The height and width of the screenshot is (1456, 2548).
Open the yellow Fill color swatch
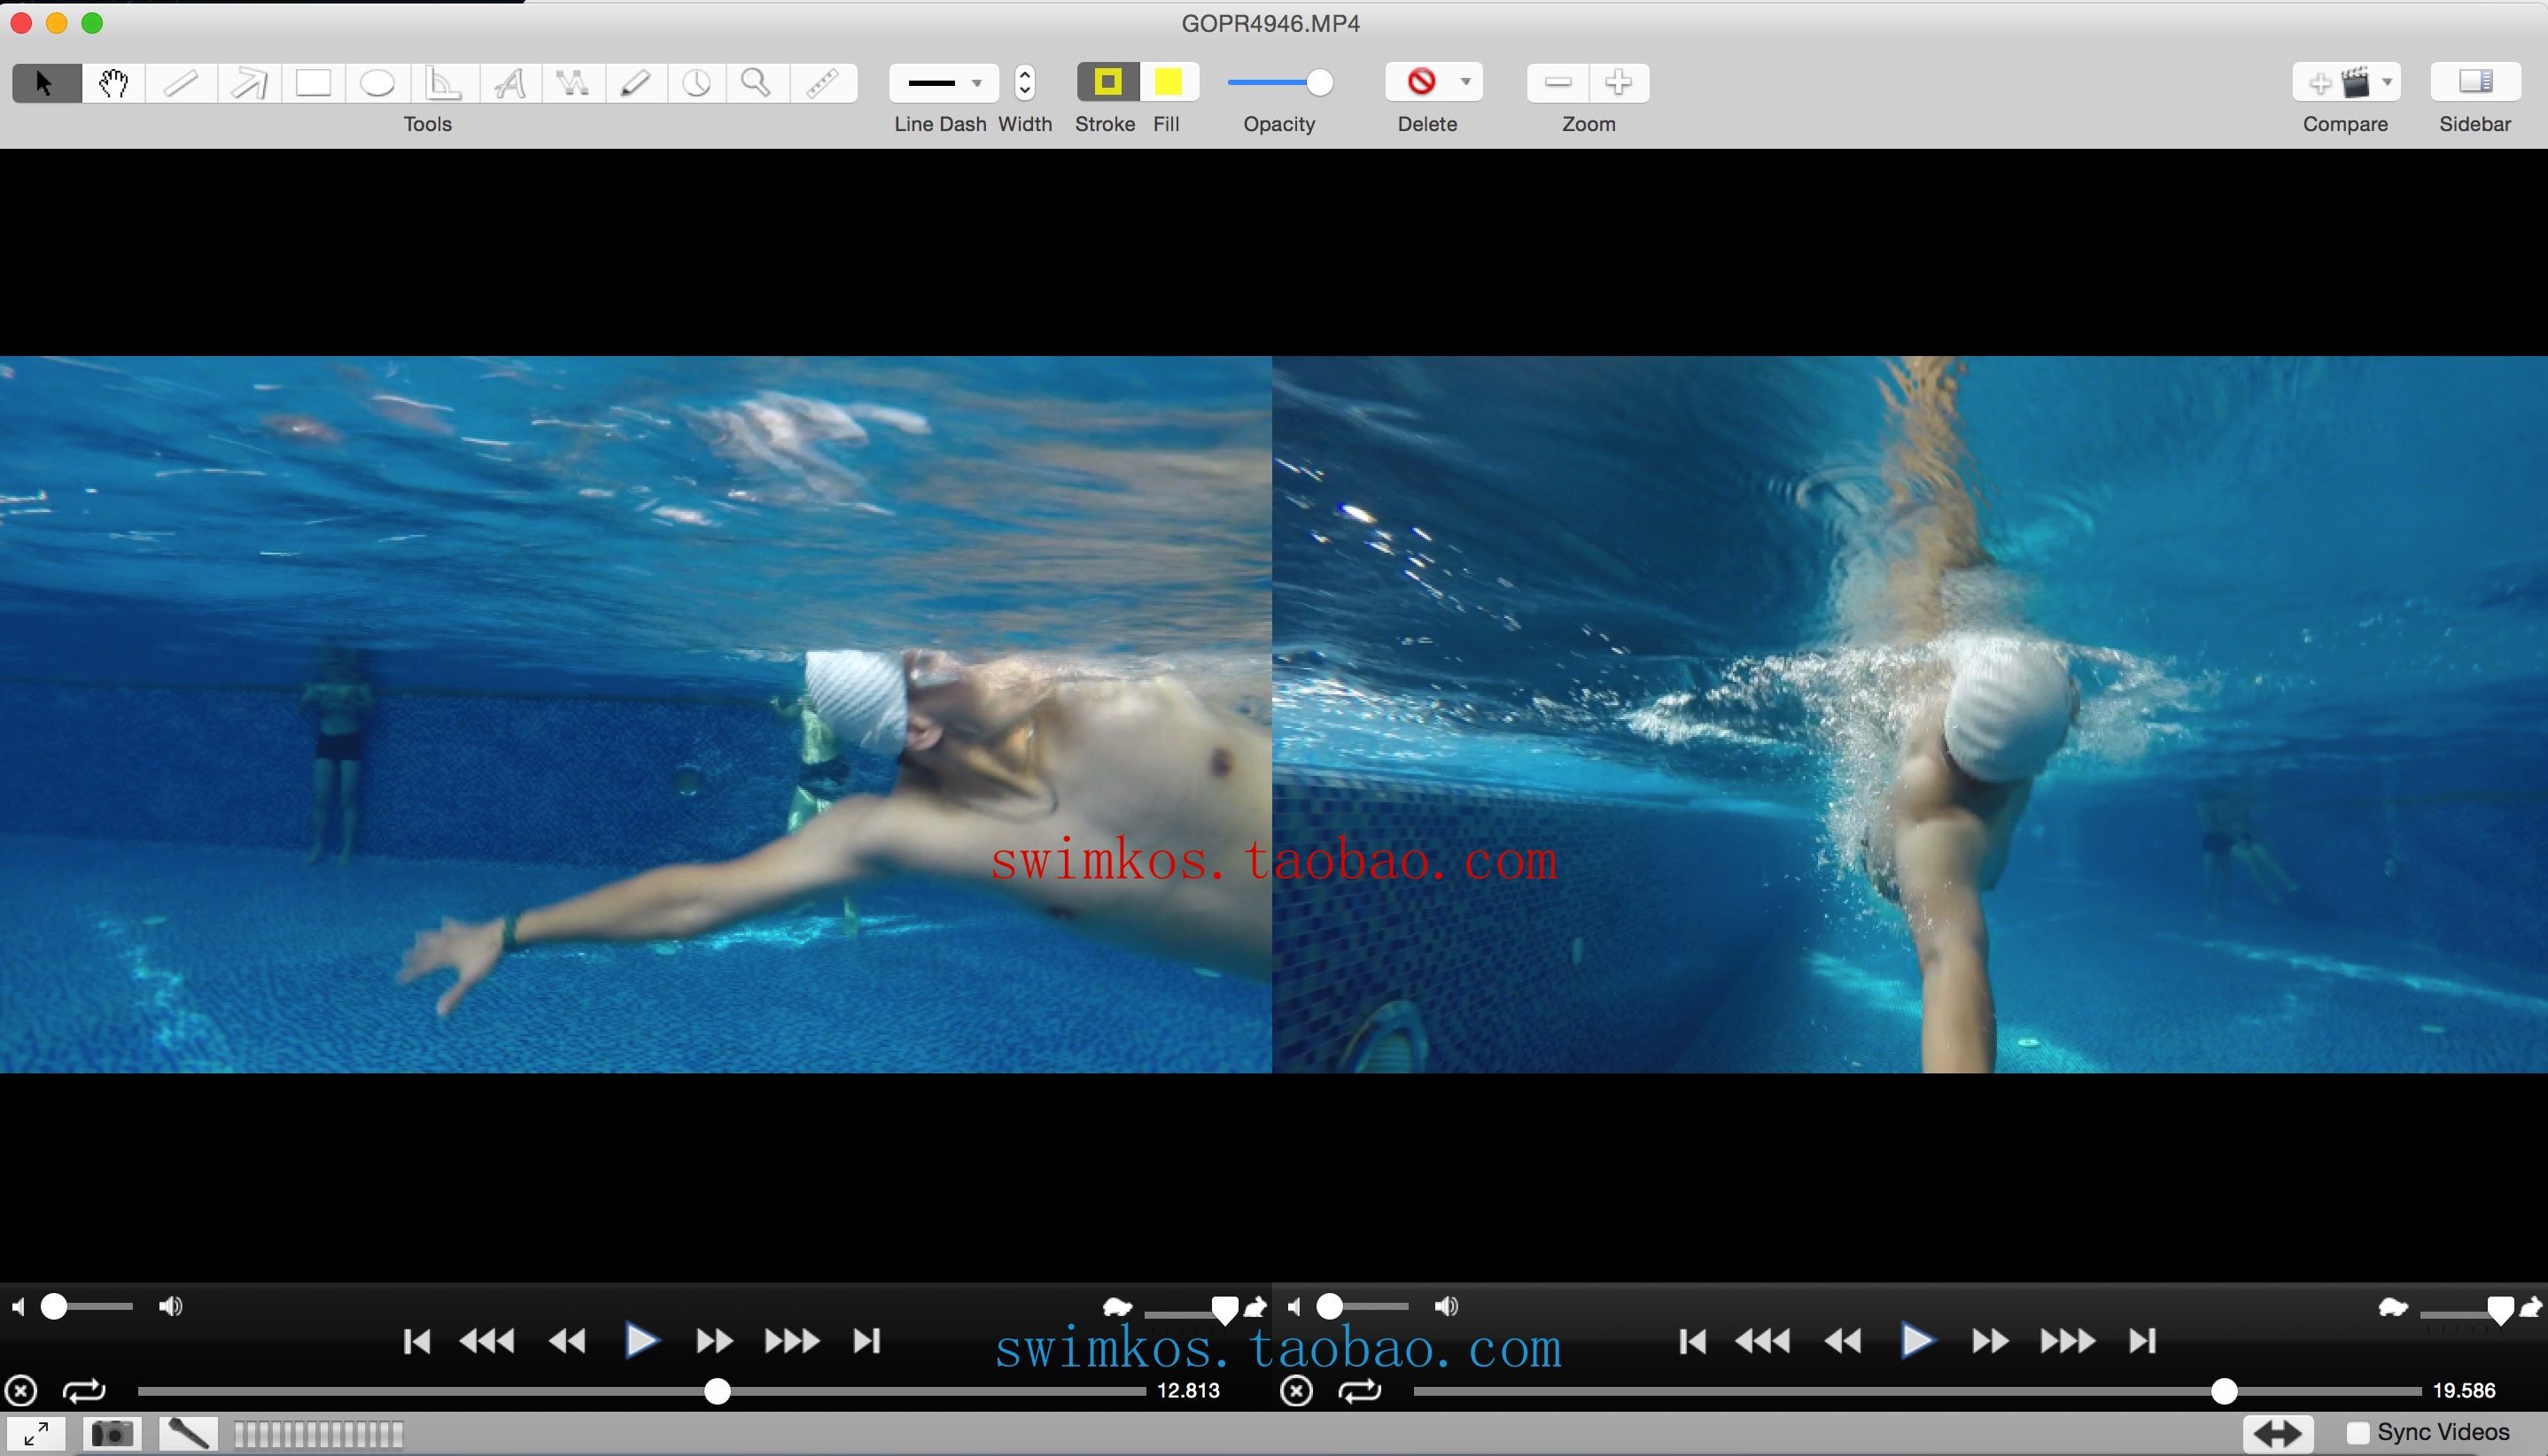1169,82
